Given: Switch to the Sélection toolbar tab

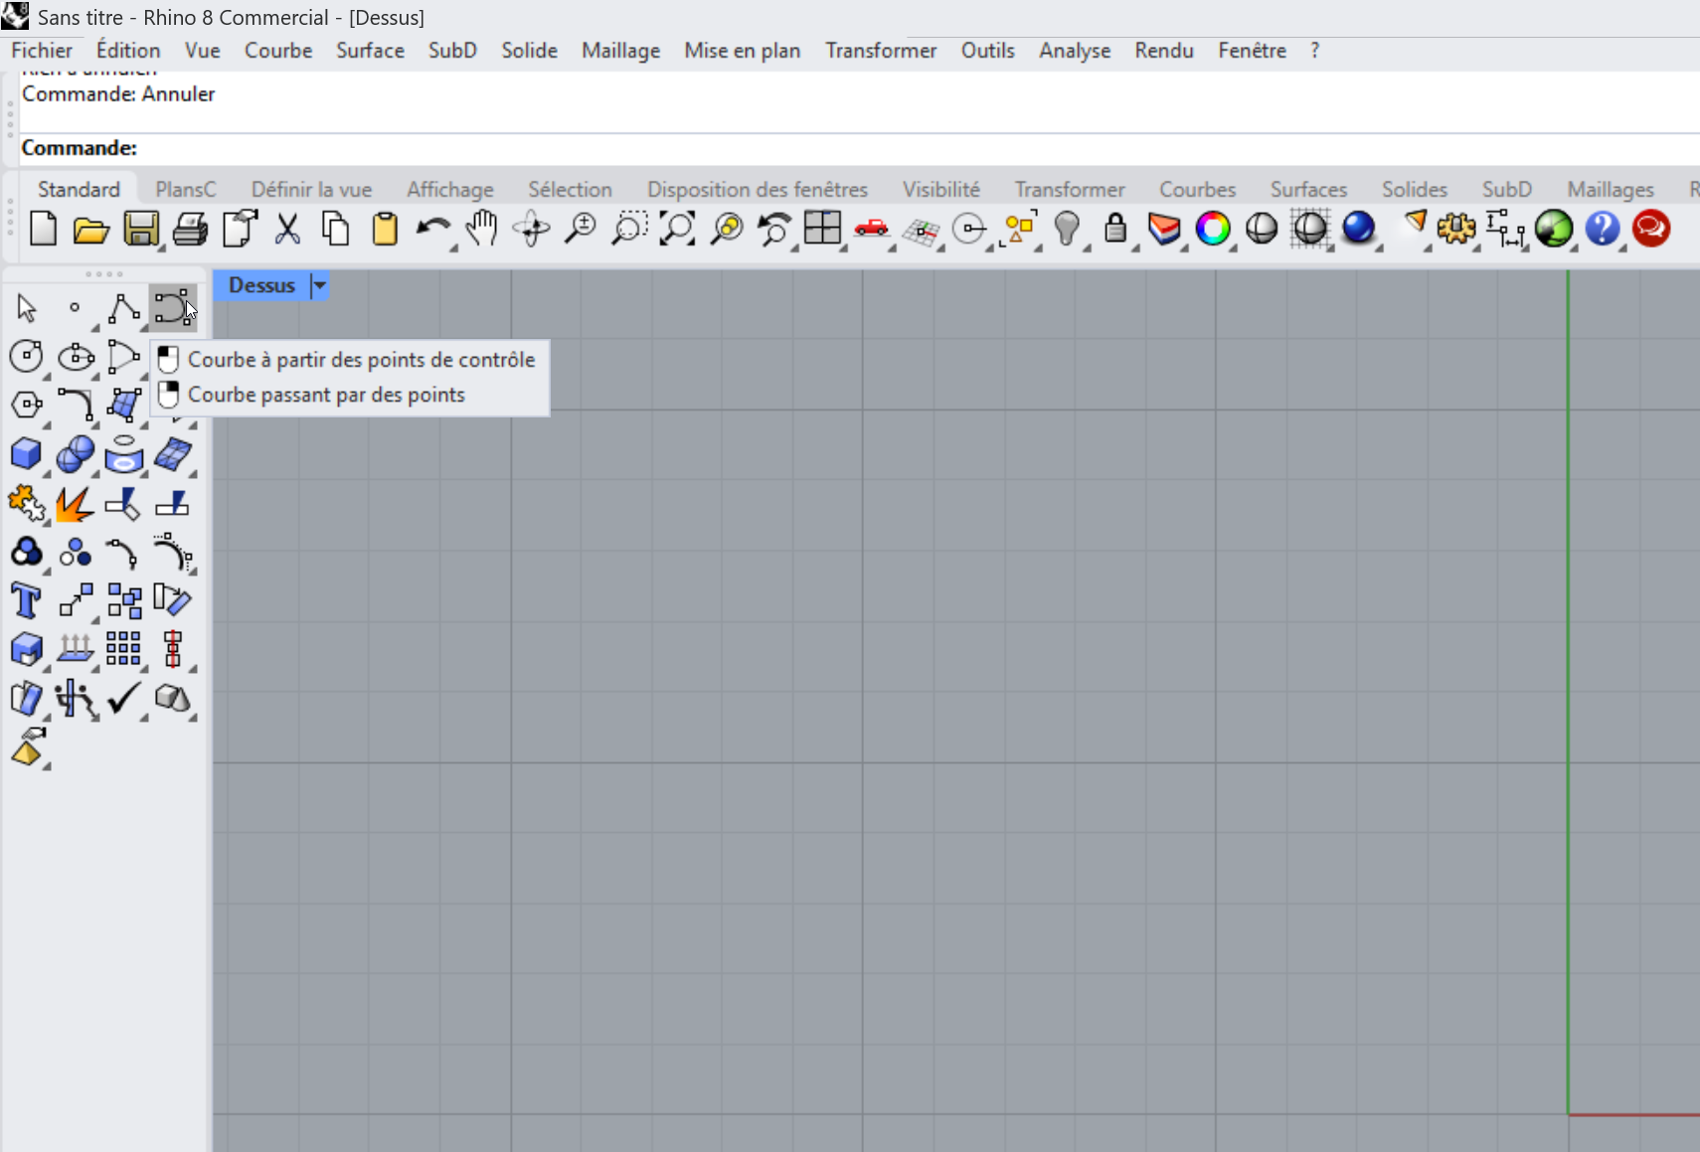Looking at the screenshot, I should coord(570,189).
